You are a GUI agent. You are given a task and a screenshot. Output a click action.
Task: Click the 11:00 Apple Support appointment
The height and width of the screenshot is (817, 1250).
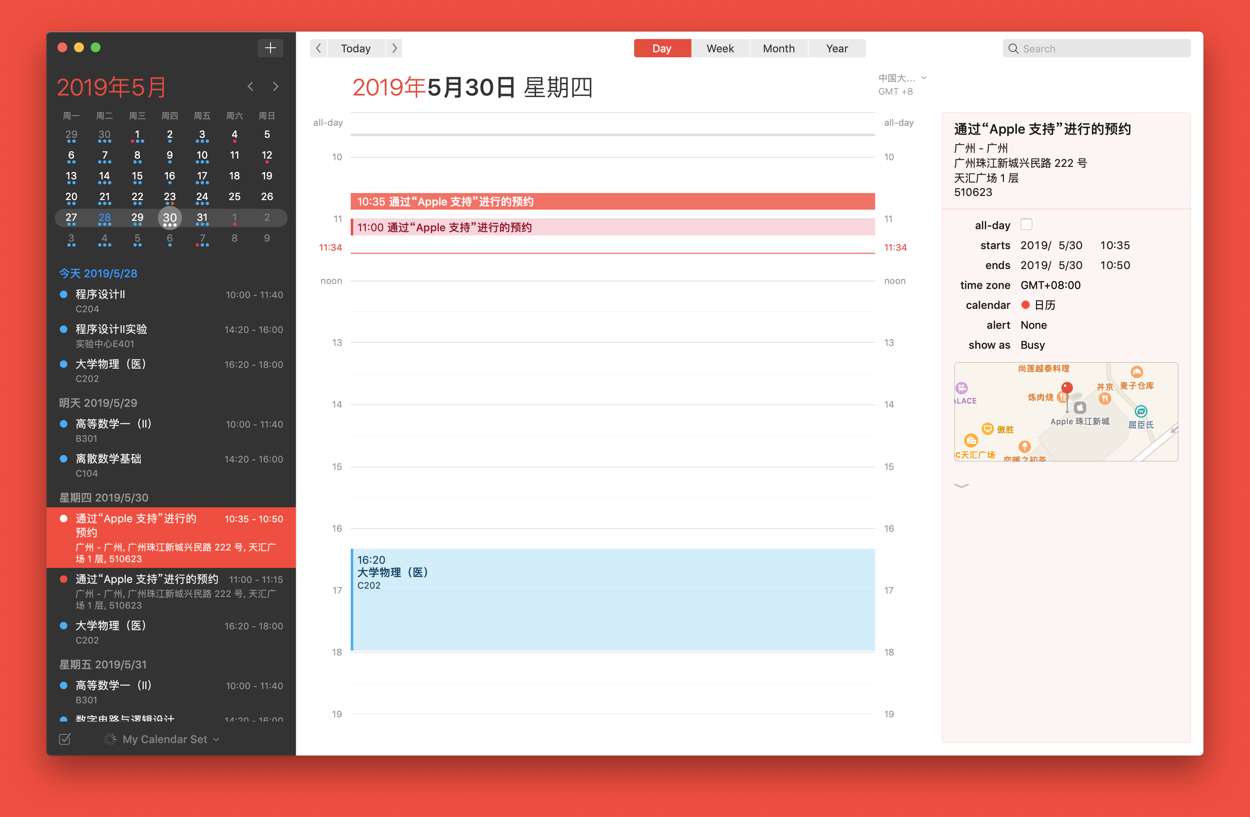612,226
